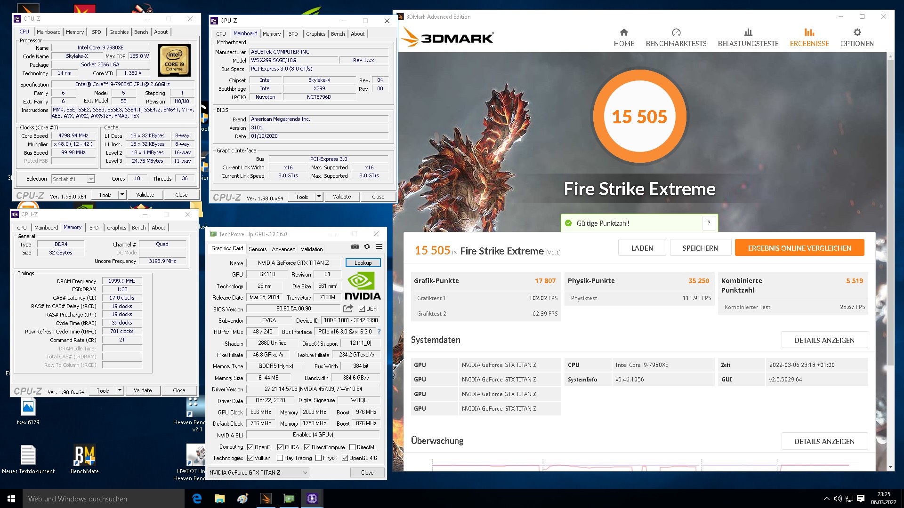Click the GPU-Z BIOS export share icon
Viewport: 904px width, 508px height.
pyautogui.click(x=348, y=309)
